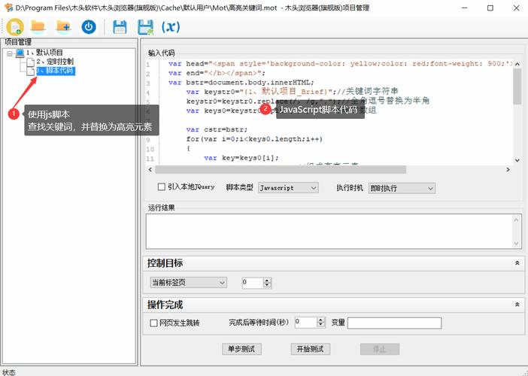Decrease the 控制目标 index spinner
528x376 pixels.
point(267,285)
